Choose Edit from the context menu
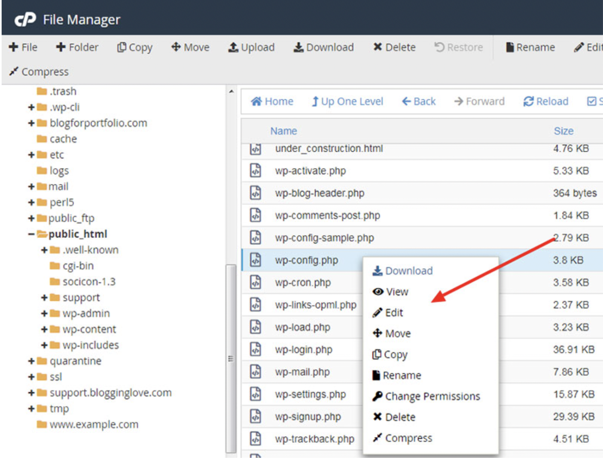Screen dimensions: 603x458 pos(393,313)
